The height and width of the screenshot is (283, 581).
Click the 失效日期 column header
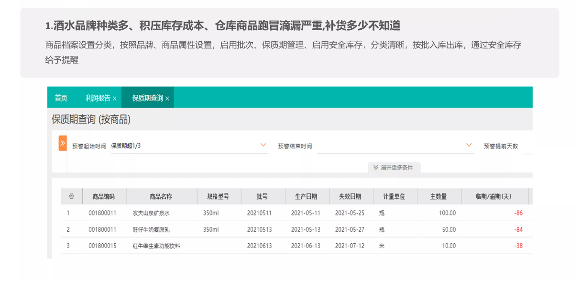(351, 196)
